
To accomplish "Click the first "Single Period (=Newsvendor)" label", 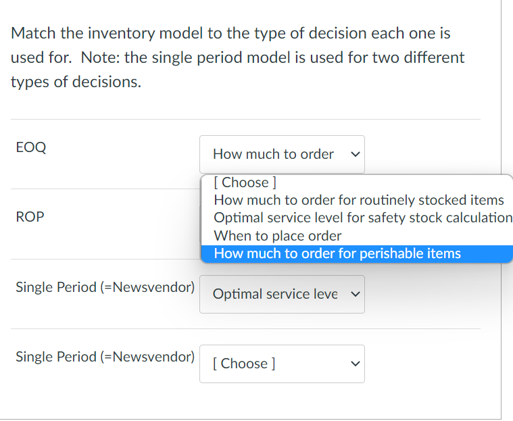I will [x=105, y=287].
